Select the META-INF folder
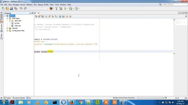Viewport: 188px width, 105px height. coord(18,21)
